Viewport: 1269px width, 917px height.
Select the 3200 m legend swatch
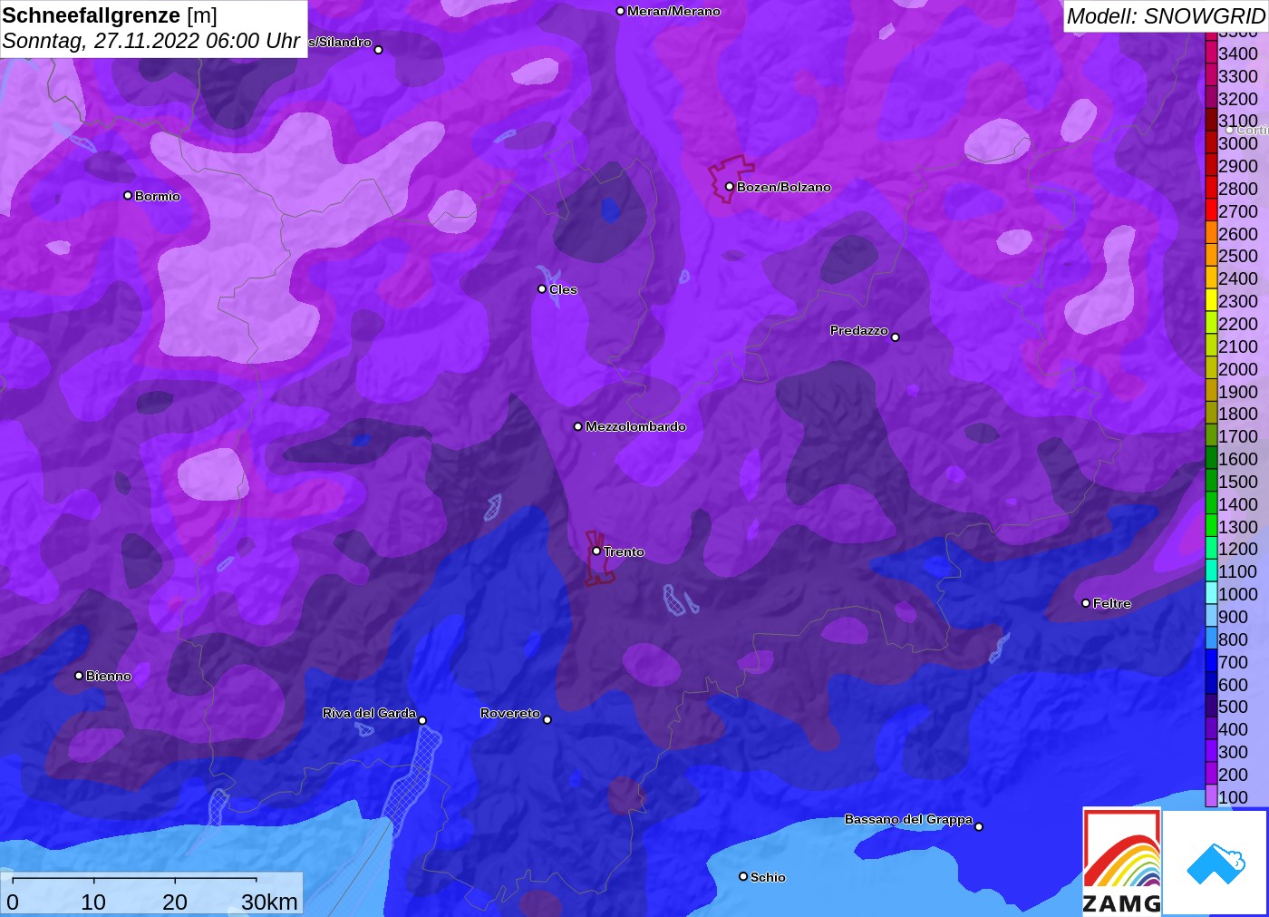1211,98
